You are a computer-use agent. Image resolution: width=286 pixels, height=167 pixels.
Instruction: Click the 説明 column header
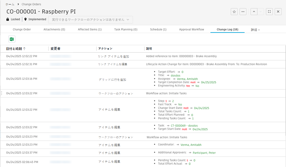(x=149, y=49)
